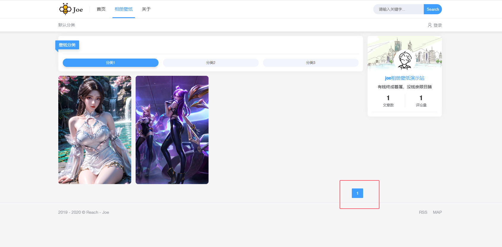
Task: Click the joe相册壁纸演示站 site title link
Action: (404, 78)
